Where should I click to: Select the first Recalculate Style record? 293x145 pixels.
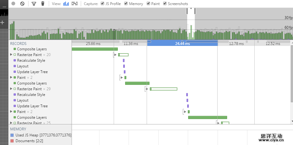point(31,60)
